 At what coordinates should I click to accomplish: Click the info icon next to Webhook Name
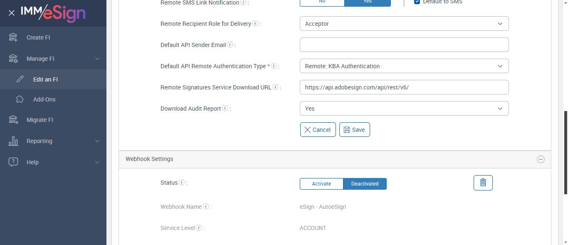(x=206, y=207)
